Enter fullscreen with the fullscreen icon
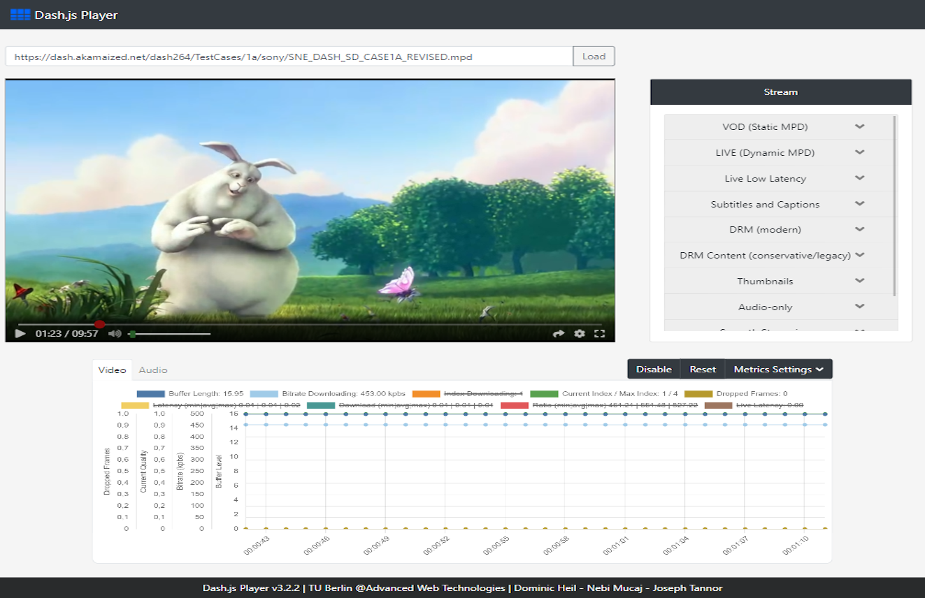Image resolution: width=925 pixels, height=598 pixels. tap(599, 334)
